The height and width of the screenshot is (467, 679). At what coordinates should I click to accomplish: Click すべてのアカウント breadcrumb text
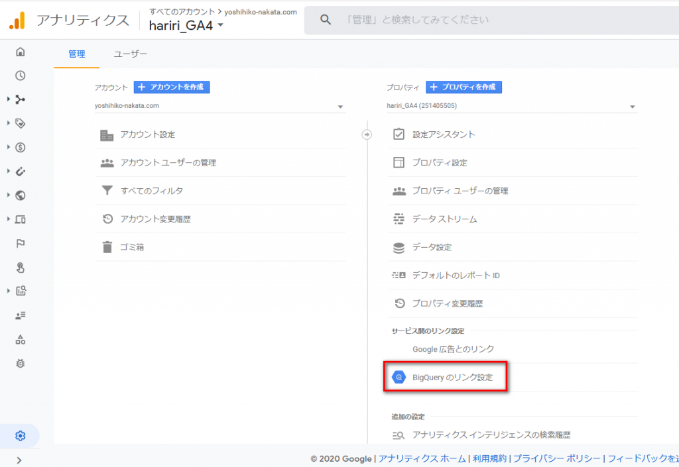(182, 12)
